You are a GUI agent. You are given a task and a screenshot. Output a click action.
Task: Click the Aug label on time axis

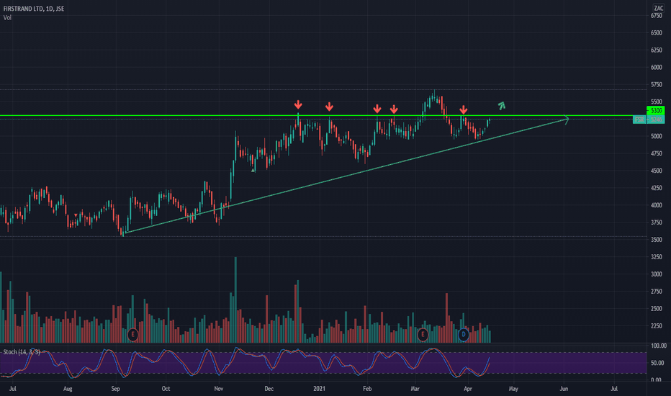pos(68,389)
